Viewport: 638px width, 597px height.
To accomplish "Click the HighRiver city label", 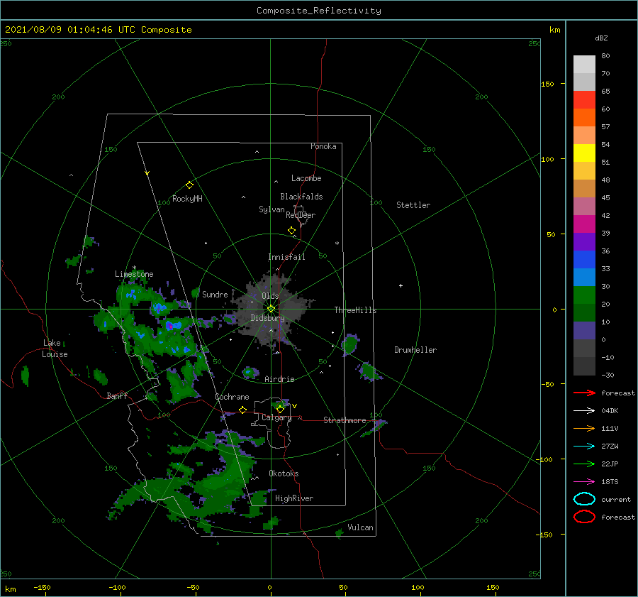I will 294,498.
